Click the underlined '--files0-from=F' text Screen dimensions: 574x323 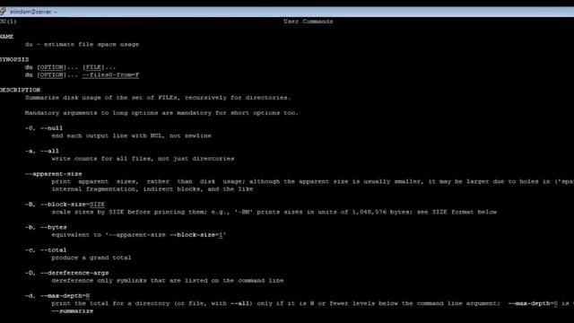[110, 75]
